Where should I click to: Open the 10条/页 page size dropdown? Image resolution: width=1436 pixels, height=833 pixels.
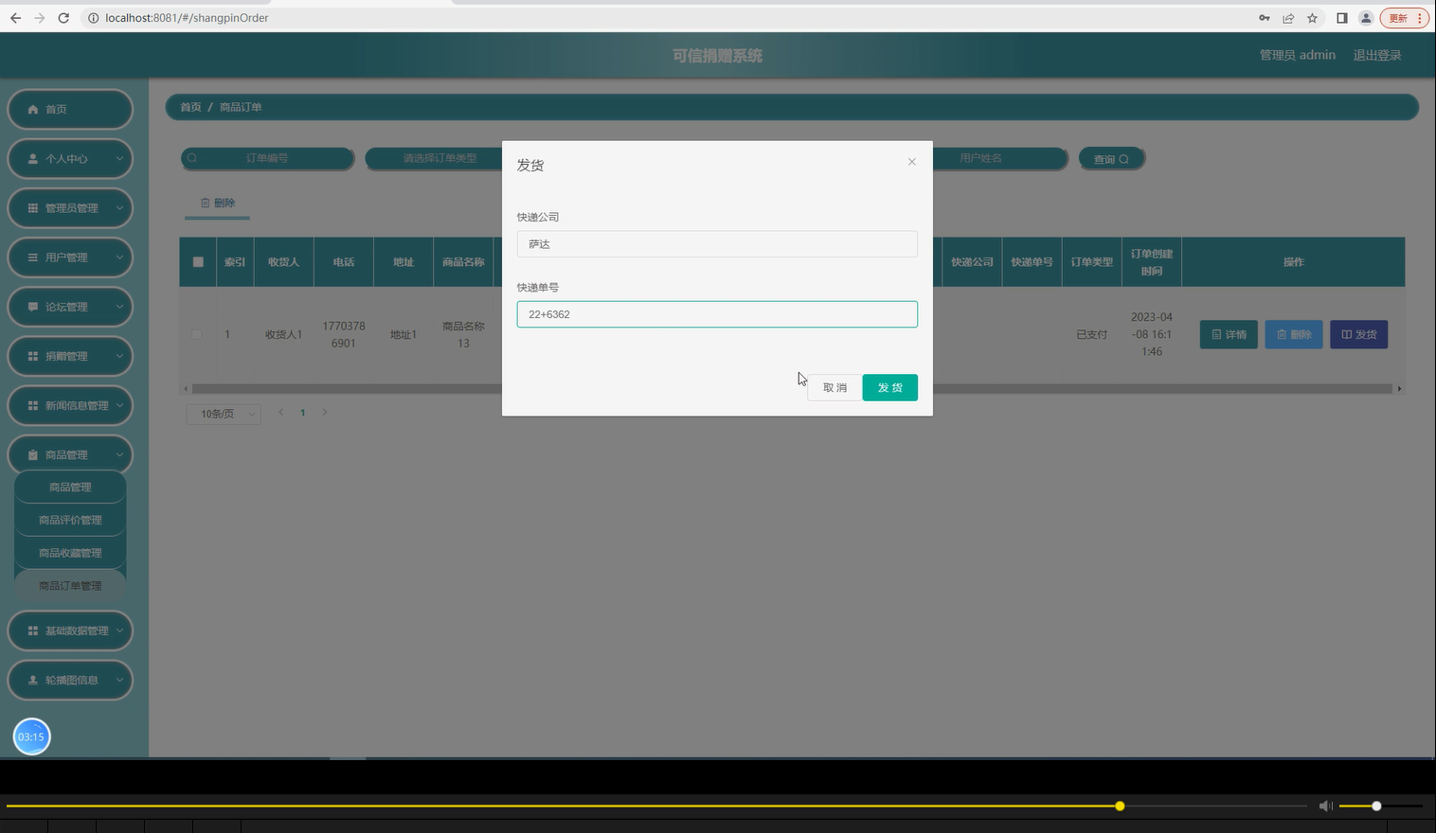tap(224, 414)
